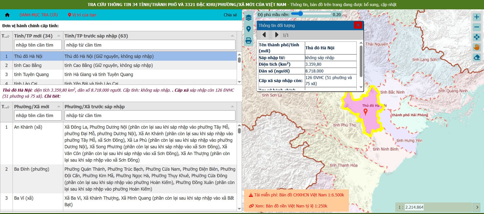The height and width of the screenshot is (214, 484).
Task: Close the Thông tin đối tượng popup
Action: tap(358, 25)
